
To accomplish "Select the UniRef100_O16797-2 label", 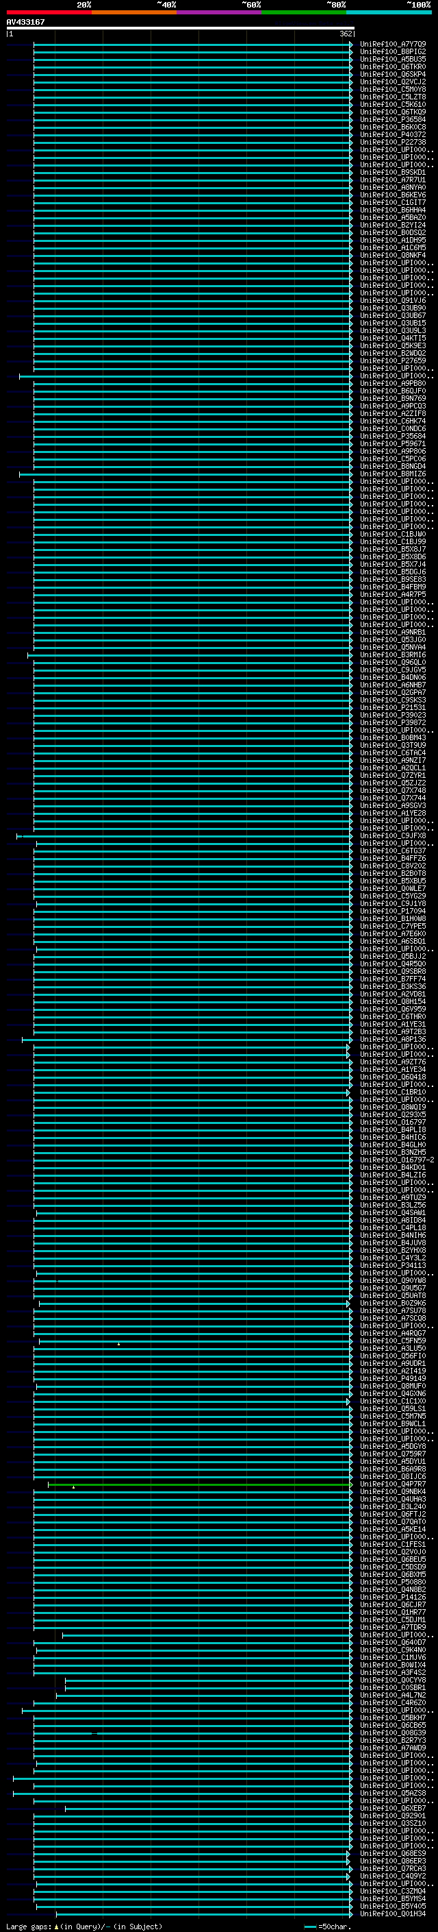I will pyautogui.click(x=397, y=1160).
